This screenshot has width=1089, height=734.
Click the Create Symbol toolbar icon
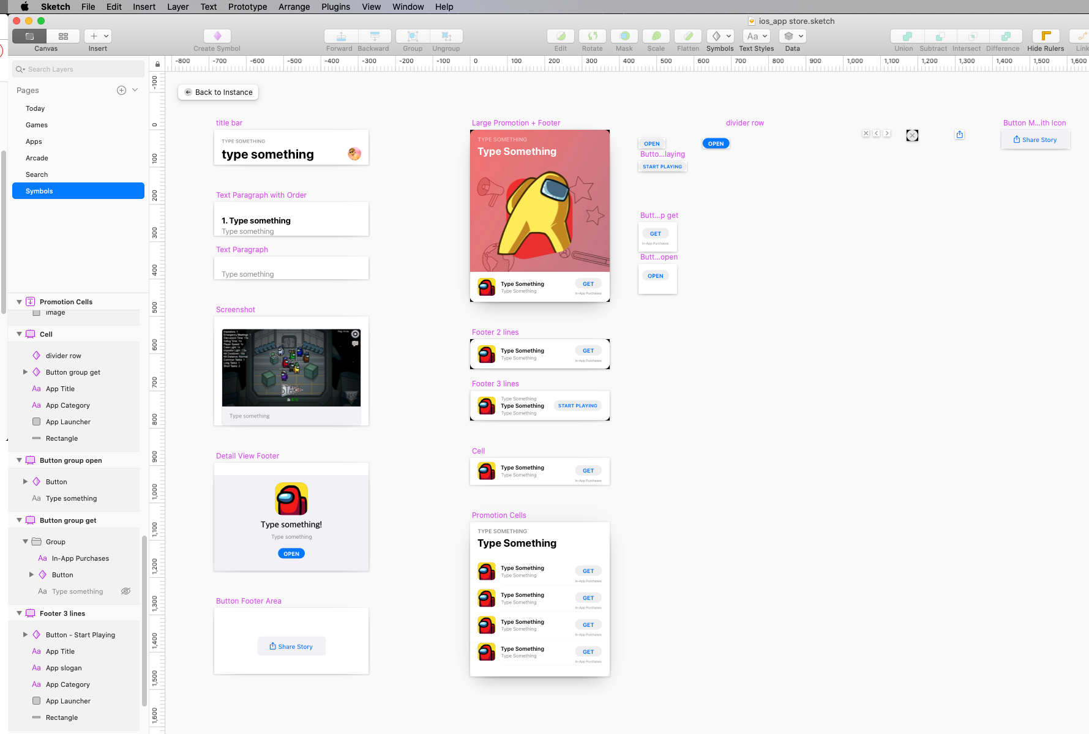pyautogui.click(x=217, y=36)
